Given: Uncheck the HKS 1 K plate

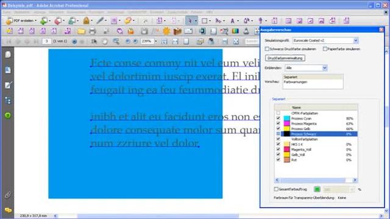Looking at the screenshot, I should point(278,144).
